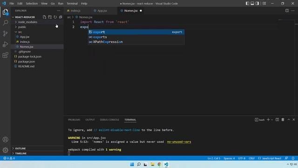Open the Help menu
Viewport: 298px width, 168px height.
pos(84,3)
